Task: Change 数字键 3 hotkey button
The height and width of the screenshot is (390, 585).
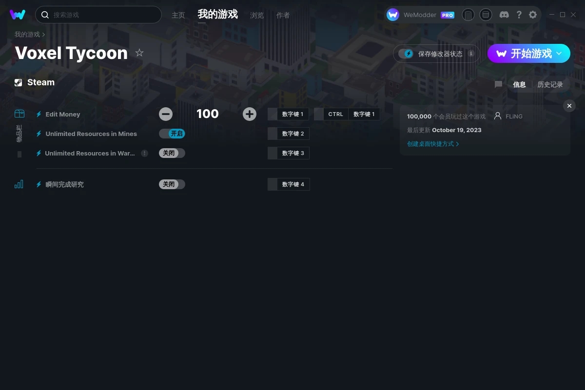Action: point(293,153)
